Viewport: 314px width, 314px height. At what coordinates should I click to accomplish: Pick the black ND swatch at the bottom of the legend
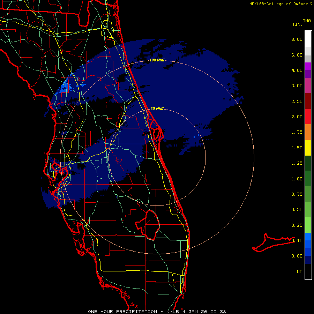tap(308, 271)
